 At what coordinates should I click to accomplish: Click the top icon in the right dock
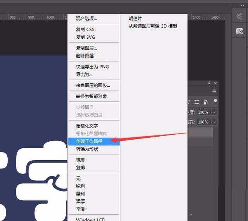pyautogui.click(x=239, y=17)
